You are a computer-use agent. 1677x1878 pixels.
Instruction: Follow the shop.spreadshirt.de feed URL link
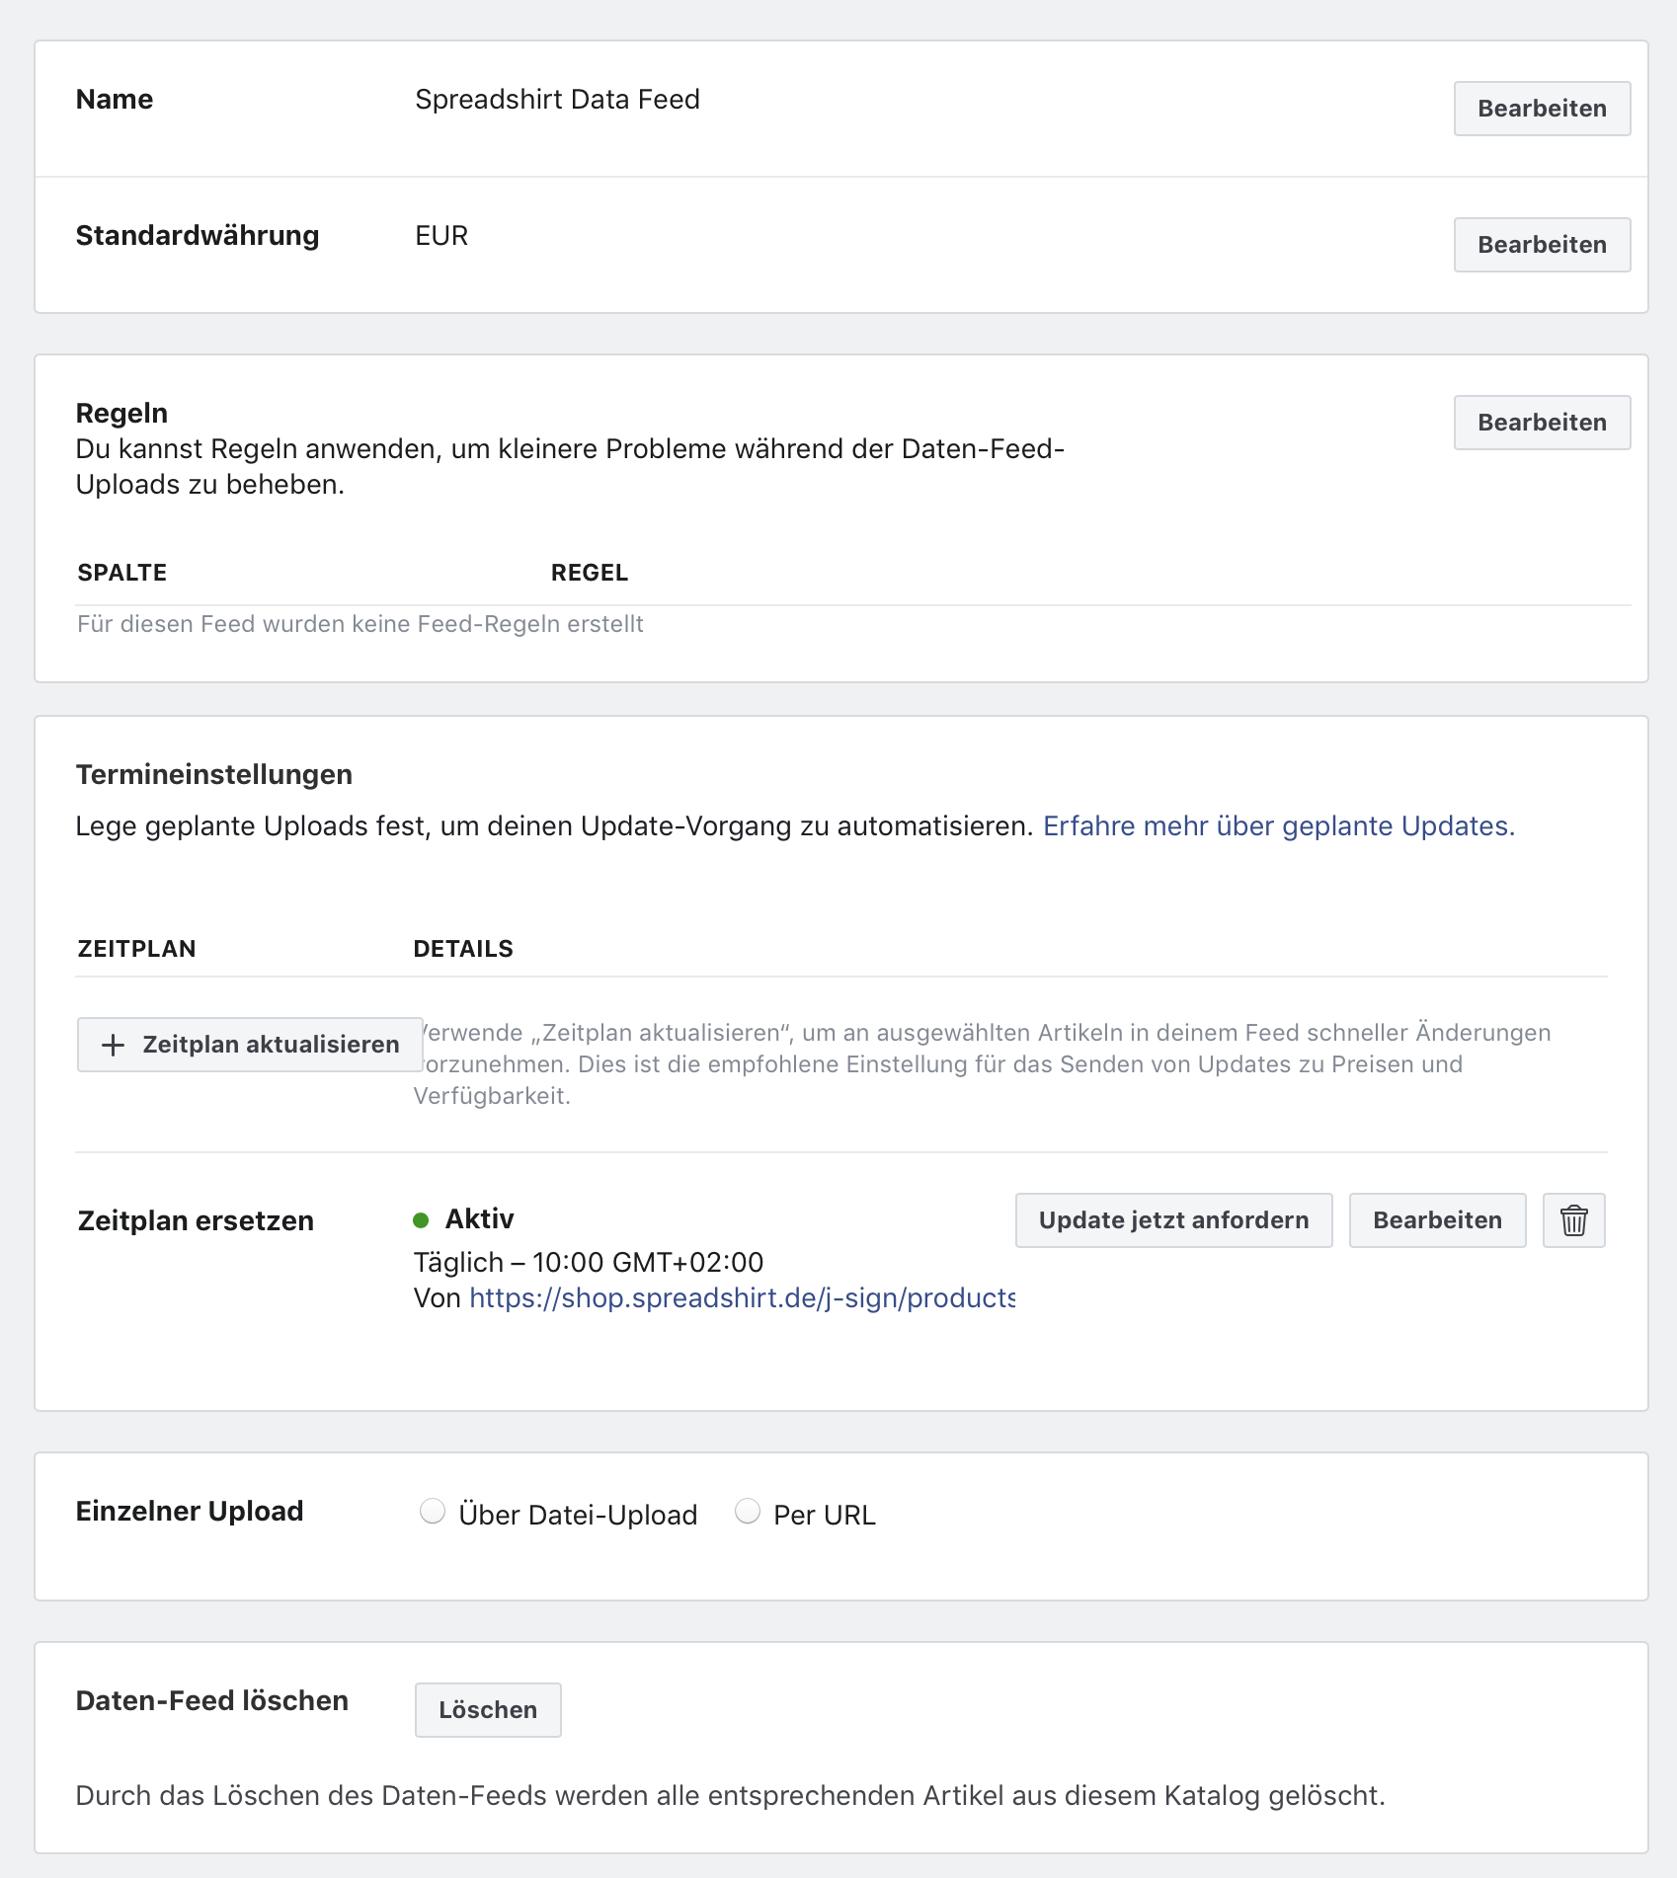coord(742,1297)
